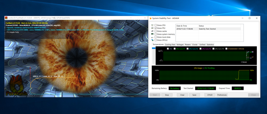Viewport: 267px width, 114px height.
Task: Hide the CPU temperature graph line
Action: point(168,49)
